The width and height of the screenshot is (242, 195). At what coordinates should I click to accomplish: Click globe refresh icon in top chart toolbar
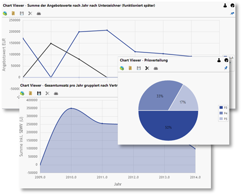click(5, 13)
